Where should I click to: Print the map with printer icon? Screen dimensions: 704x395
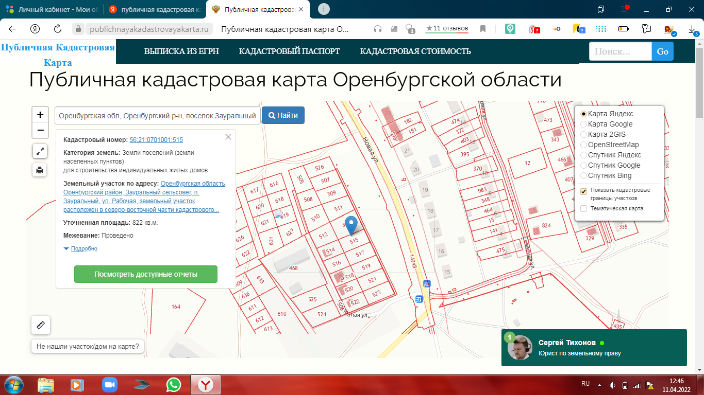pos(40,170)
